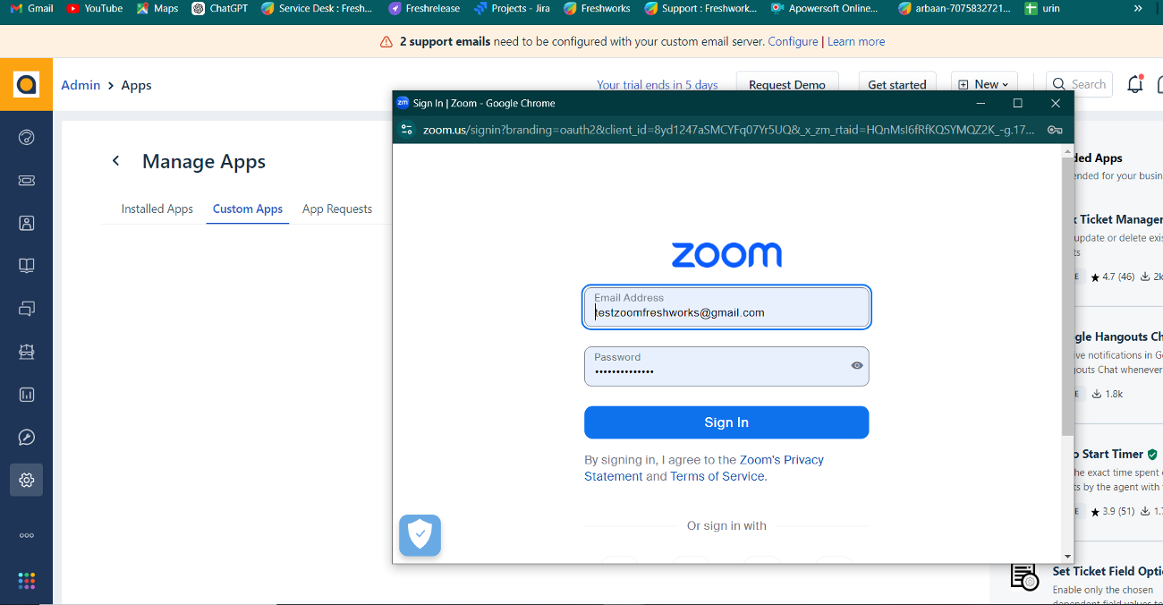
Task: Open the dashboard icon in sidebar
Action: coord(27,137)
